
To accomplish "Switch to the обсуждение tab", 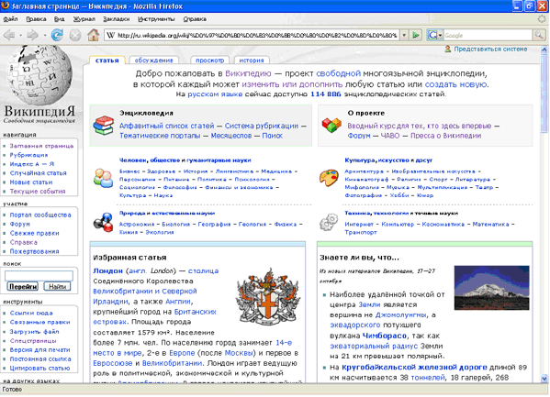I will point(154,61).
